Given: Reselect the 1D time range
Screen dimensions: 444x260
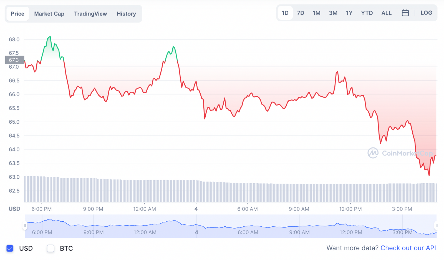Looking at the screenshot, I should [285, 13].
